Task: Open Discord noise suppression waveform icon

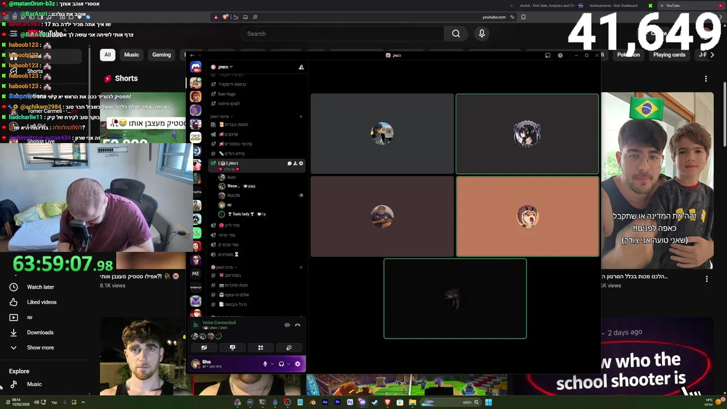Action: point(287,325)
